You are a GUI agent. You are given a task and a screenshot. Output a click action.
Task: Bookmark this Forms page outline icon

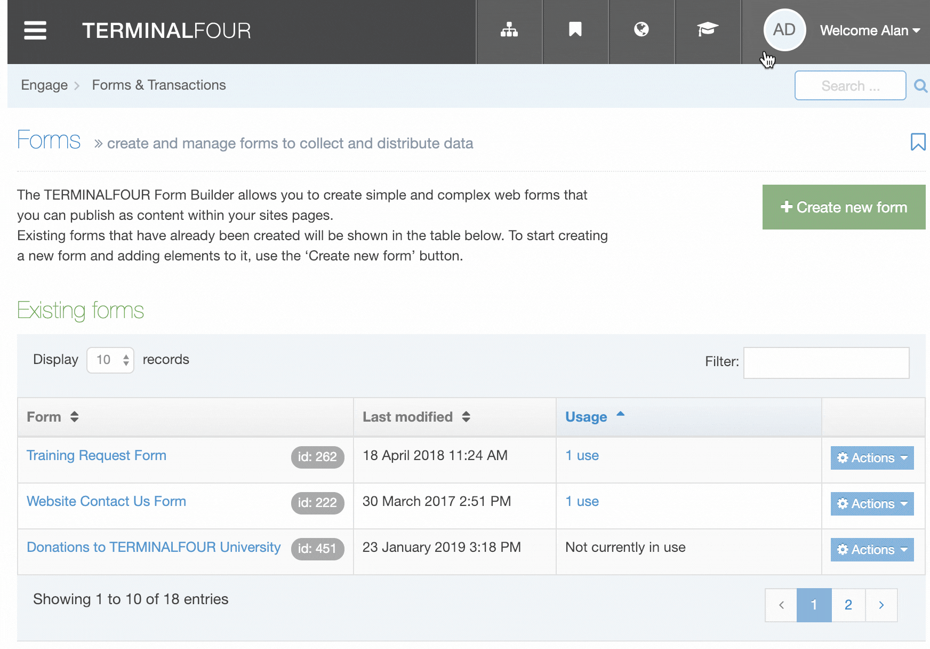click(x=917, y=142)
